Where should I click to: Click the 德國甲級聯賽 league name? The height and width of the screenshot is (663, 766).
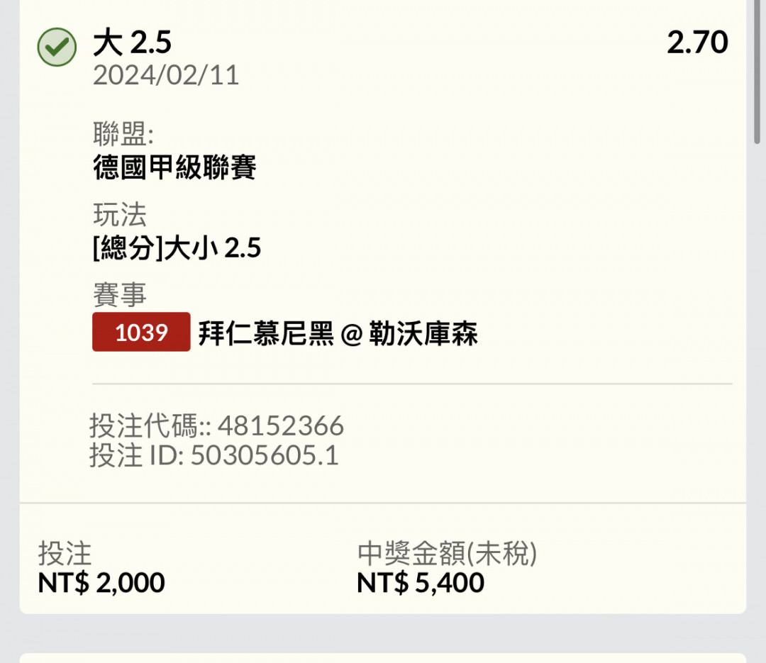[x=174, y=167]
